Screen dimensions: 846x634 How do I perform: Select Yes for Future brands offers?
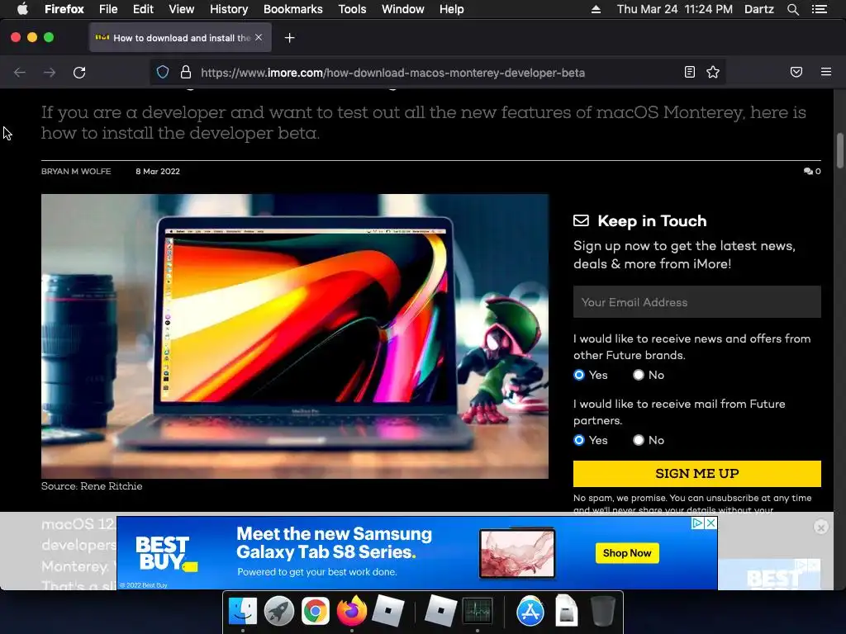pos(579,375)
